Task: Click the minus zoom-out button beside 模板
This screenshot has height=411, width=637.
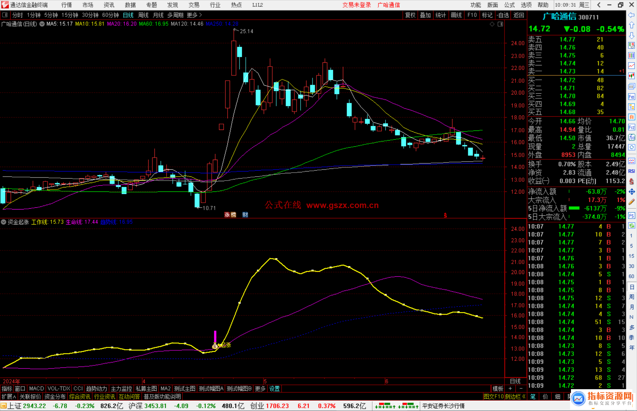Action: pos(521,389)
